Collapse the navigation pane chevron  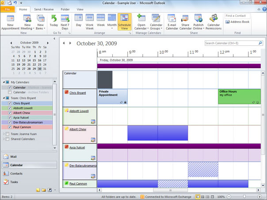pos(54,38)
